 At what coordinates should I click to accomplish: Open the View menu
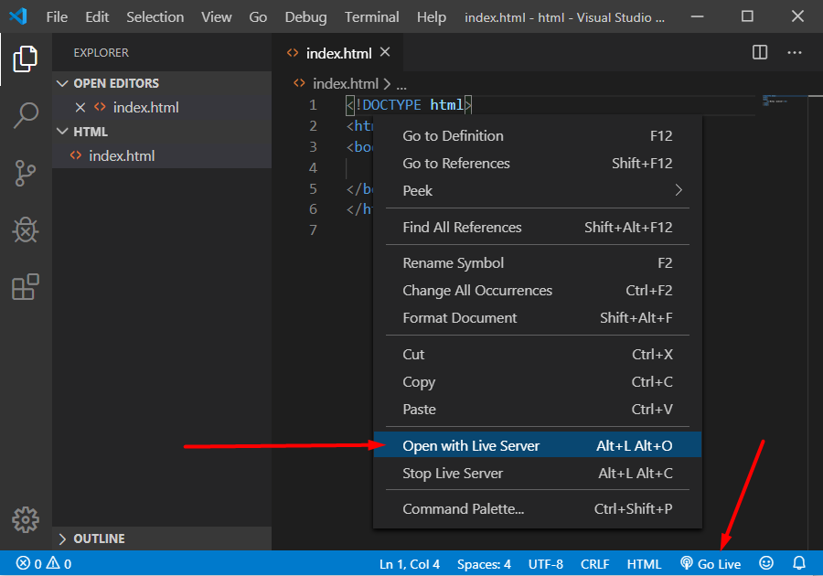click(x=216, y=17)
